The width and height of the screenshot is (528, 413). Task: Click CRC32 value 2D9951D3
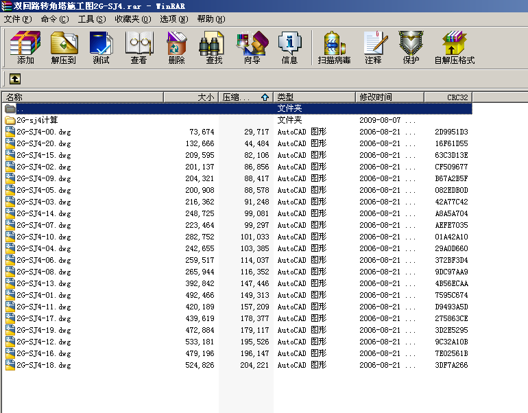[x=451, y=132]
